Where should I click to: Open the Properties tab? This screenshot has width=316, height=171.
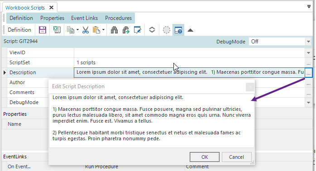52,18
